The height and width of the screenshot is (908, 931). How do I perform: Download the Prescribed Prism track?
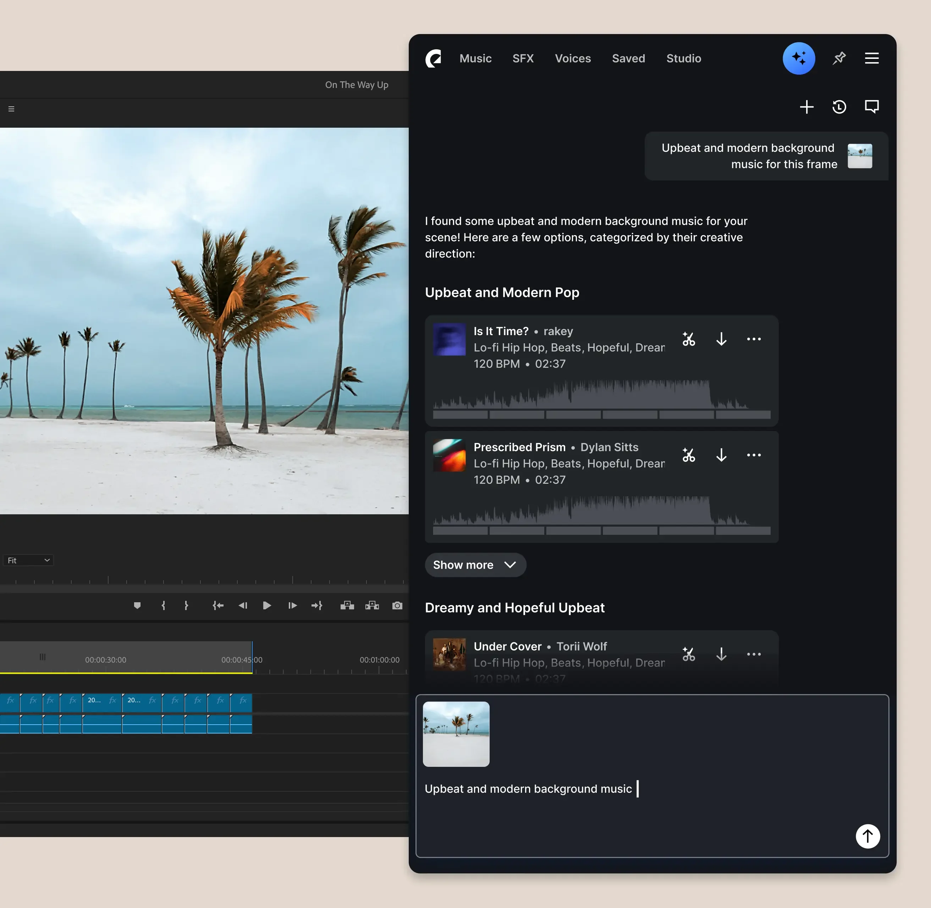click(x=721, y=455)
